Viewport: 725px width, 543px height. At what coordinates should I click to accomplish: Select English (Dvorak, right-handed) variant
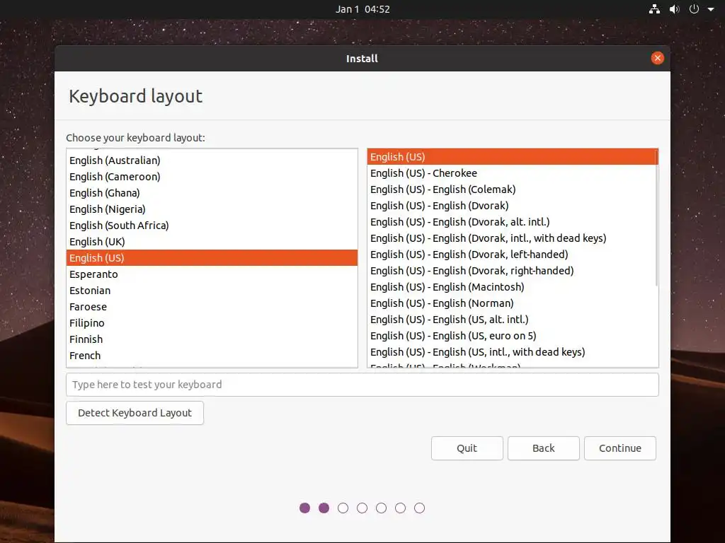pos(511,271)
